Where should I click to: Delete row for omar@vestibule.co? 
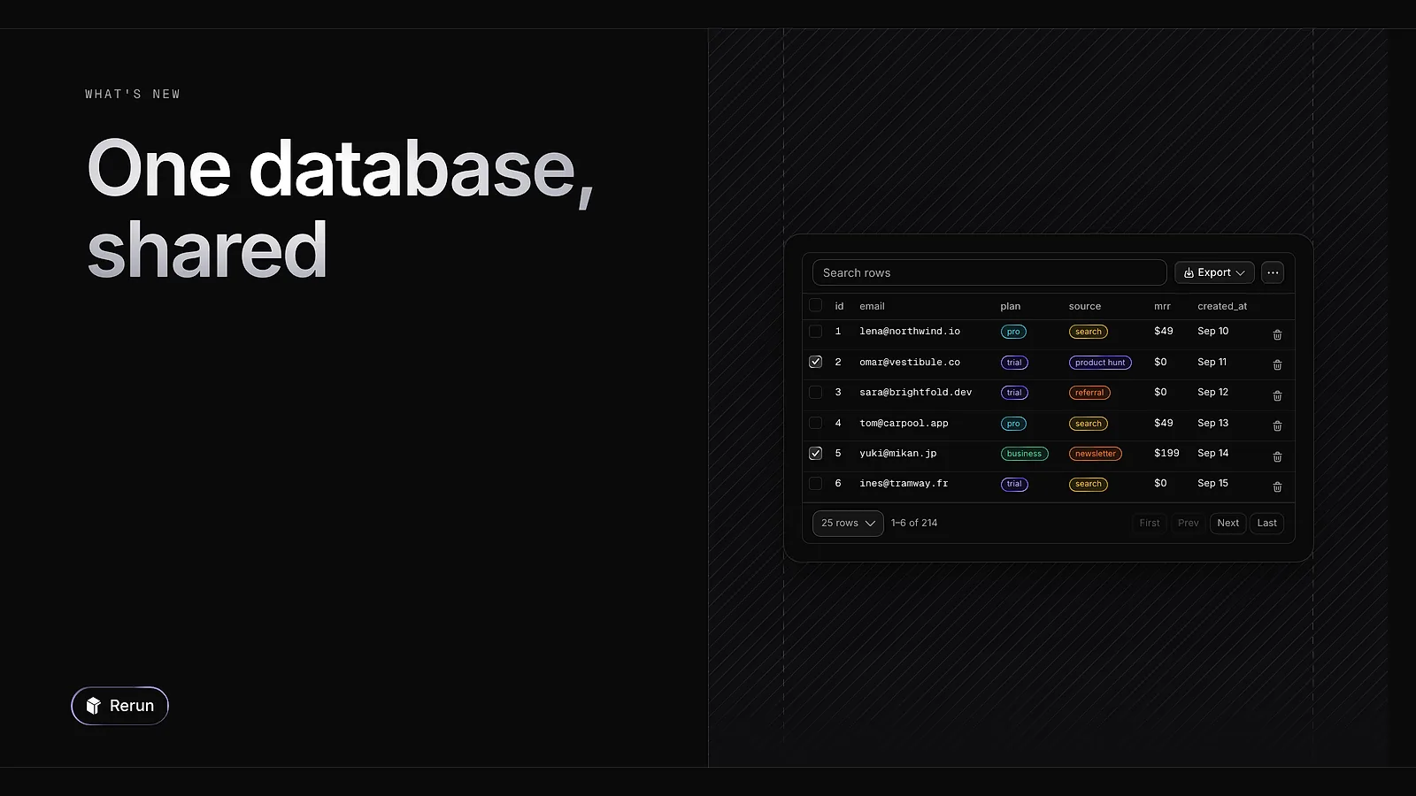coord(1277,364)
